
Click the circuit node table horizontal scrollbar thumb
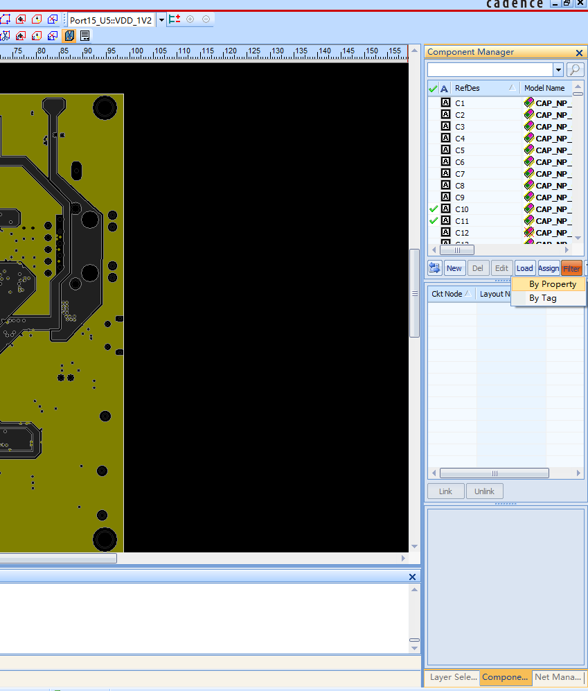pyautogui.click(x=495, y=473)
